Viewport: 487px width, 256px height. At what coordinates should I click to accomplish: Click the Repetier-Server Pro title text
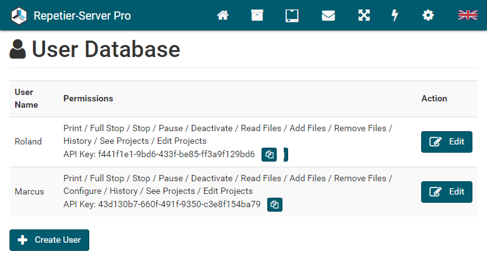82,15
